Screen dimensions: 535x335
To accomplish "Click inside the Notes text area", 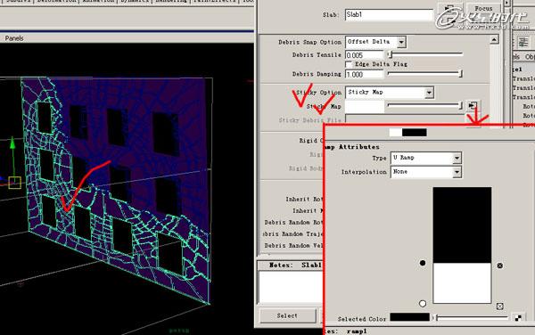I will click(291, 286).
